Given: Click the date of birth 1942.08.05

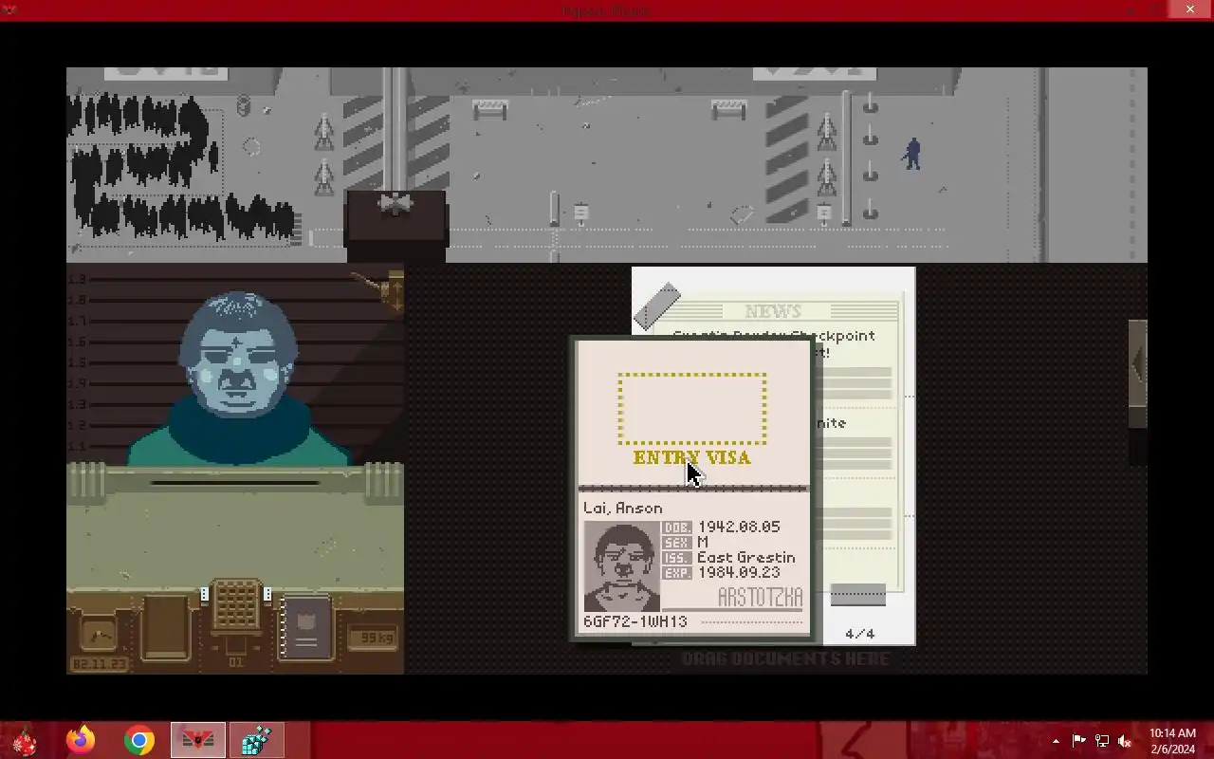Looking at the screenshot, I should coord(739,527).
